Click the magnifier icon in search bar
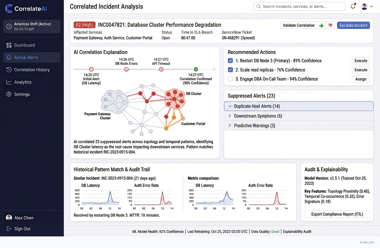The width and height of the screenshot is (380, 248). click(x=258, y=6)
